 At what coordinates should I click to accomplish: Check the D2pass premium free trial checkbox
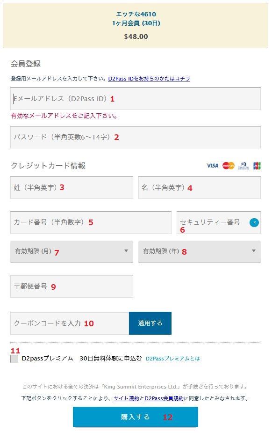coord(14,359)
